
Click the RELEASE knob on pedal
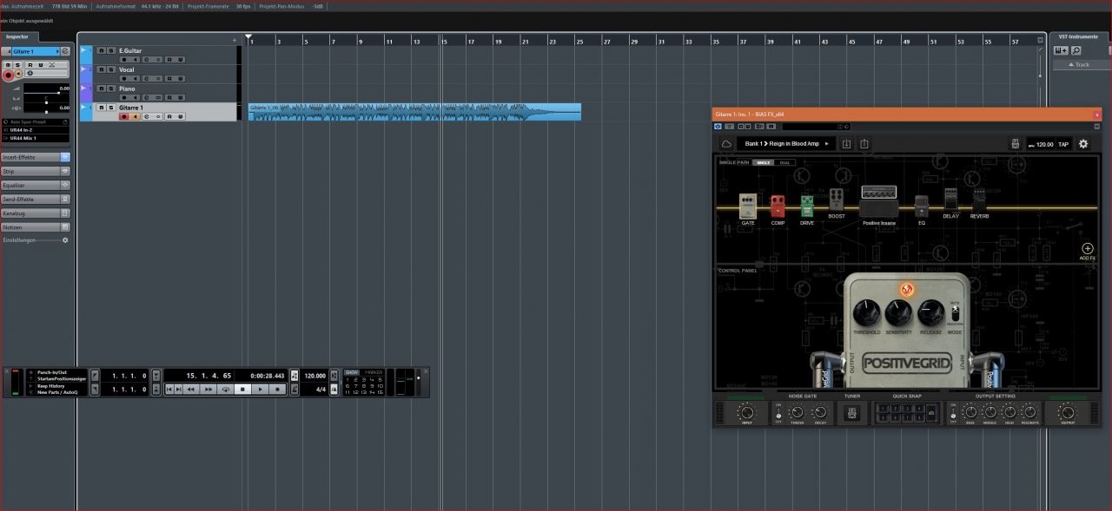click(930, 313)
